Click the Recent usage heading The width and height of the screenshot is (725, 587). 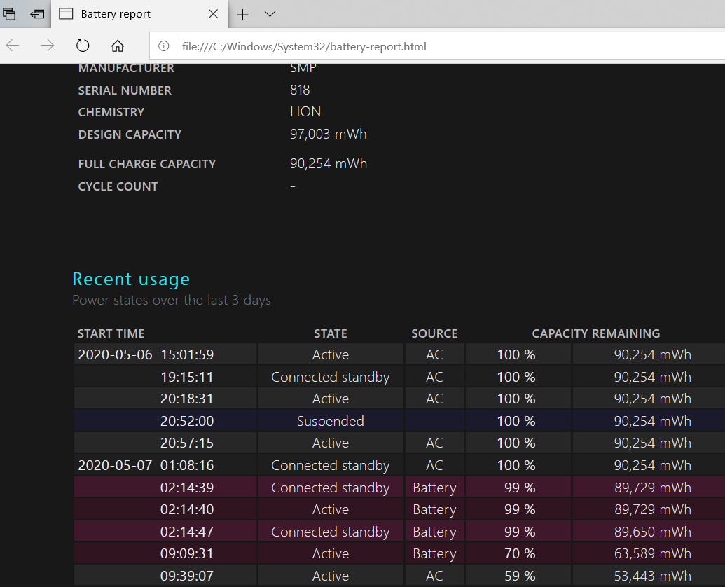pyautogui.click(x=131, y=279)
